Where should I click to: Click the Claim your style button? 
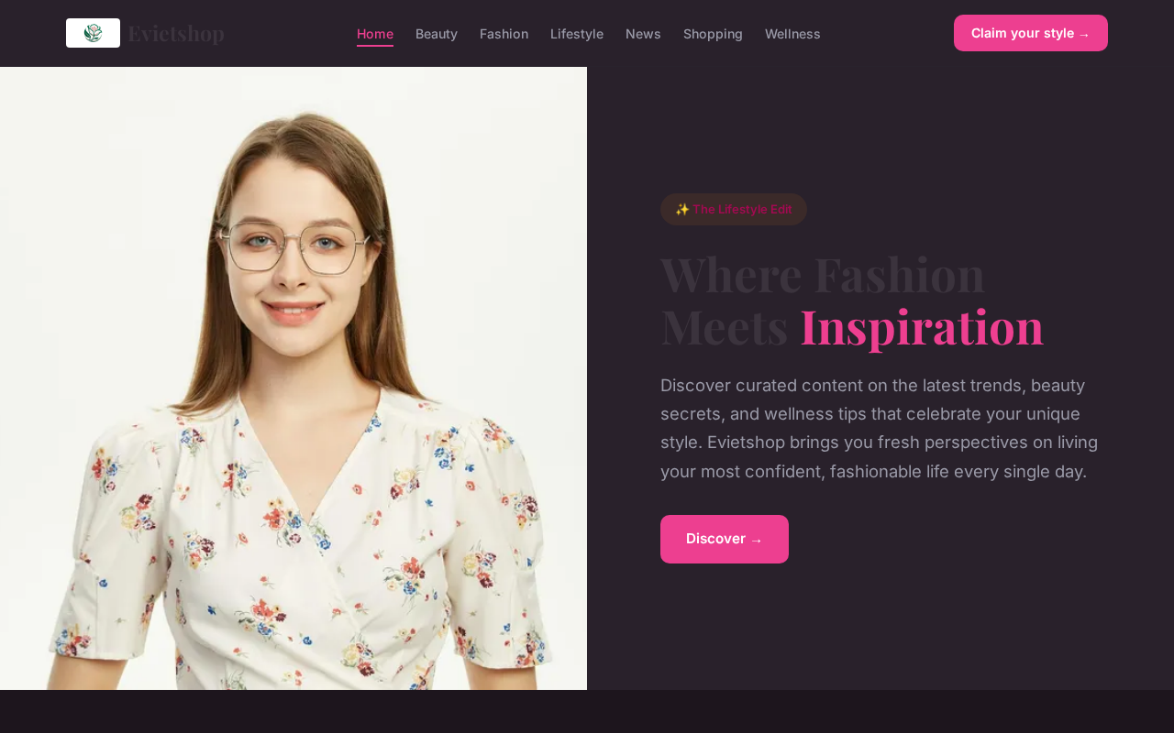[1031, 33]
